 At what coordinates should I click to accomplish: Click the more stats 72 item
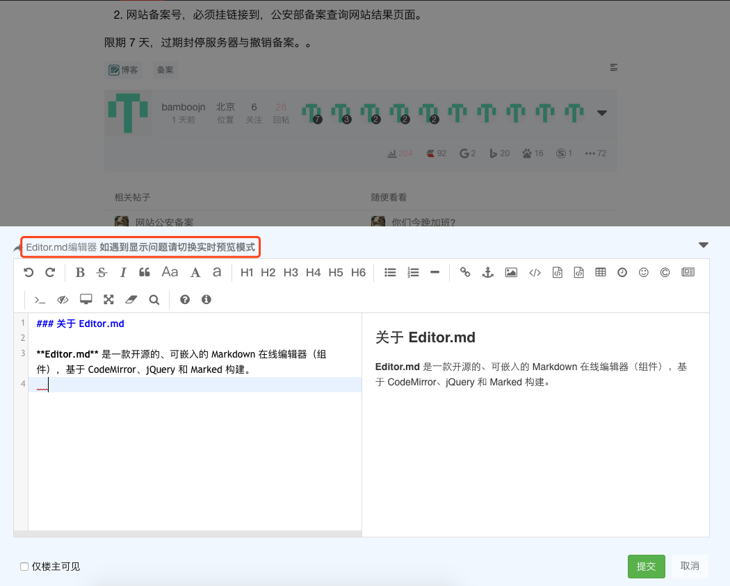596,153
